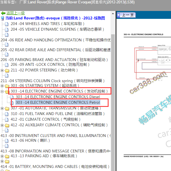171x171 pixels.
Task: Select 303-14 ELECTRONIC ENGINE CONTROLS (发动机控制) label
Action: pyautogui.click(x=59, y=91)
